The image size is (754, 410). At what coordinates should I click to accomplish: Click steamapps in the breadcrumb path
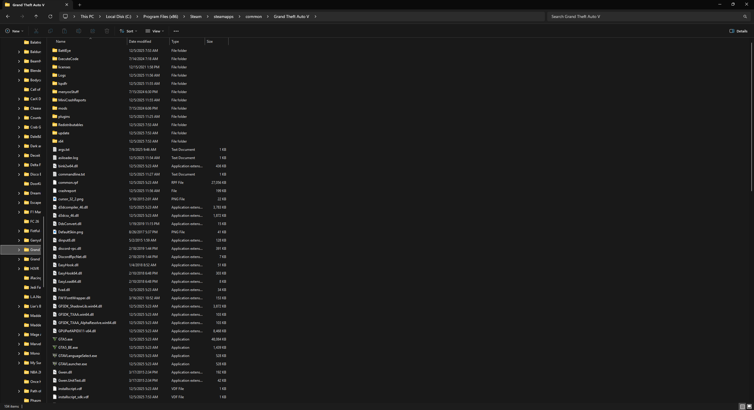pyautogui.click(x=223, y=16)
